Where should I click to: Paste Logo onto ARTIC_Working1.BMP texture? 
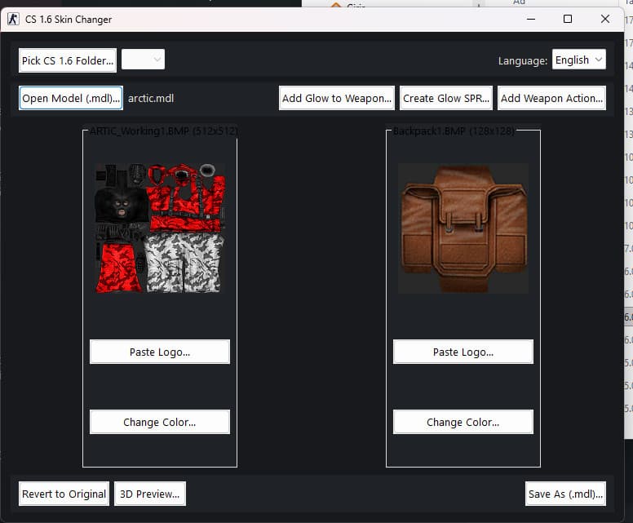[x=160, y=352]
